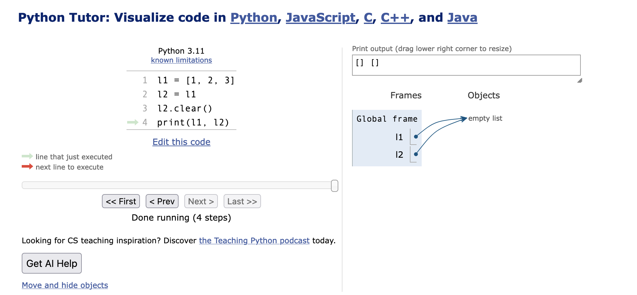
Task: Open the Python language link
Action: click(x=254, y=18)
